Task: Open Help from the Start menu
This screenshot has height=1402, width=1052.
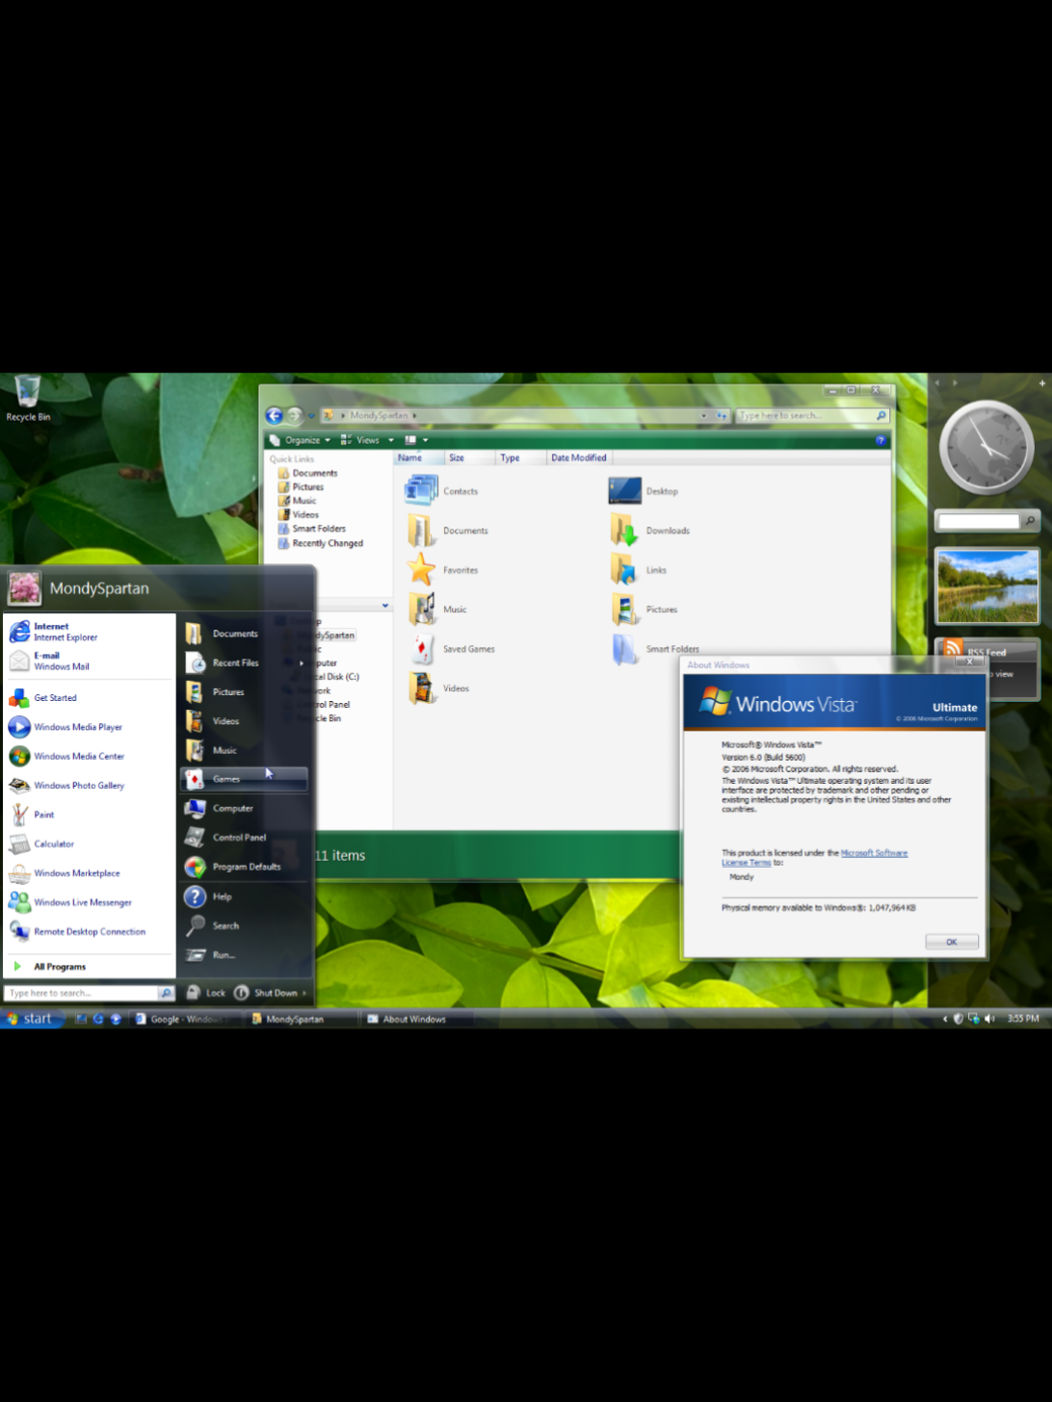Action: click(245, 896)
